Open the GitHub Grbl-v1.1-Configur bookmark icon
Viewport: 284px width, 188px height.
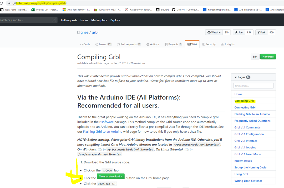[x=174, y=10]
